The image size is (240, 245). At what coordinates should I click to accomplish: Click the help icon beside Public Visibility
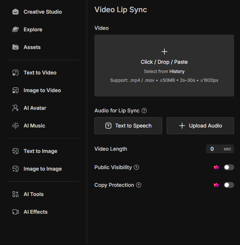point(136,167)
